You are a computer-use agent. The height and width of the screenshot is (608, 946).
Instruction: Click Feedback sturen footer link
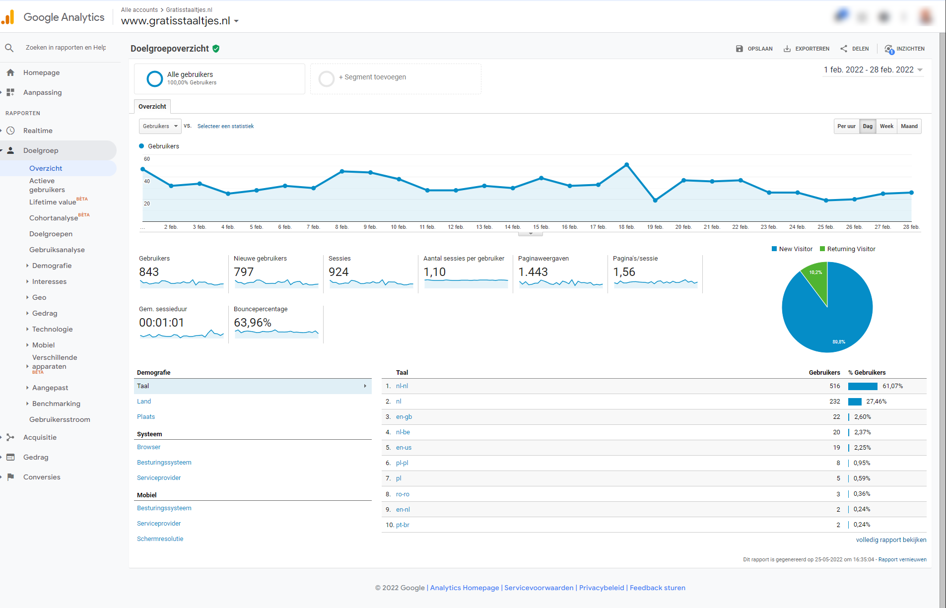pyautogui.click(x=658, y=588)
